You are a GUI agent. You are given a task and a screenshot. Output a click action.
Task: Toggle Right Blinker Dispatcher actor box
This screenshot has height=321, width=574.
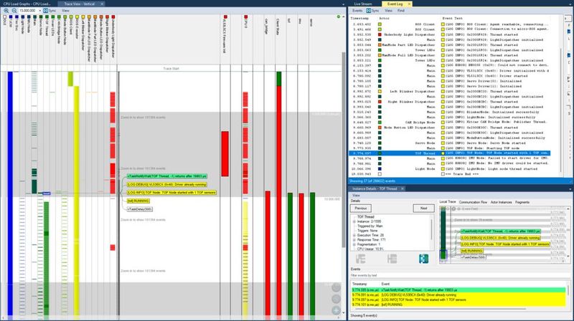(107, 16)
